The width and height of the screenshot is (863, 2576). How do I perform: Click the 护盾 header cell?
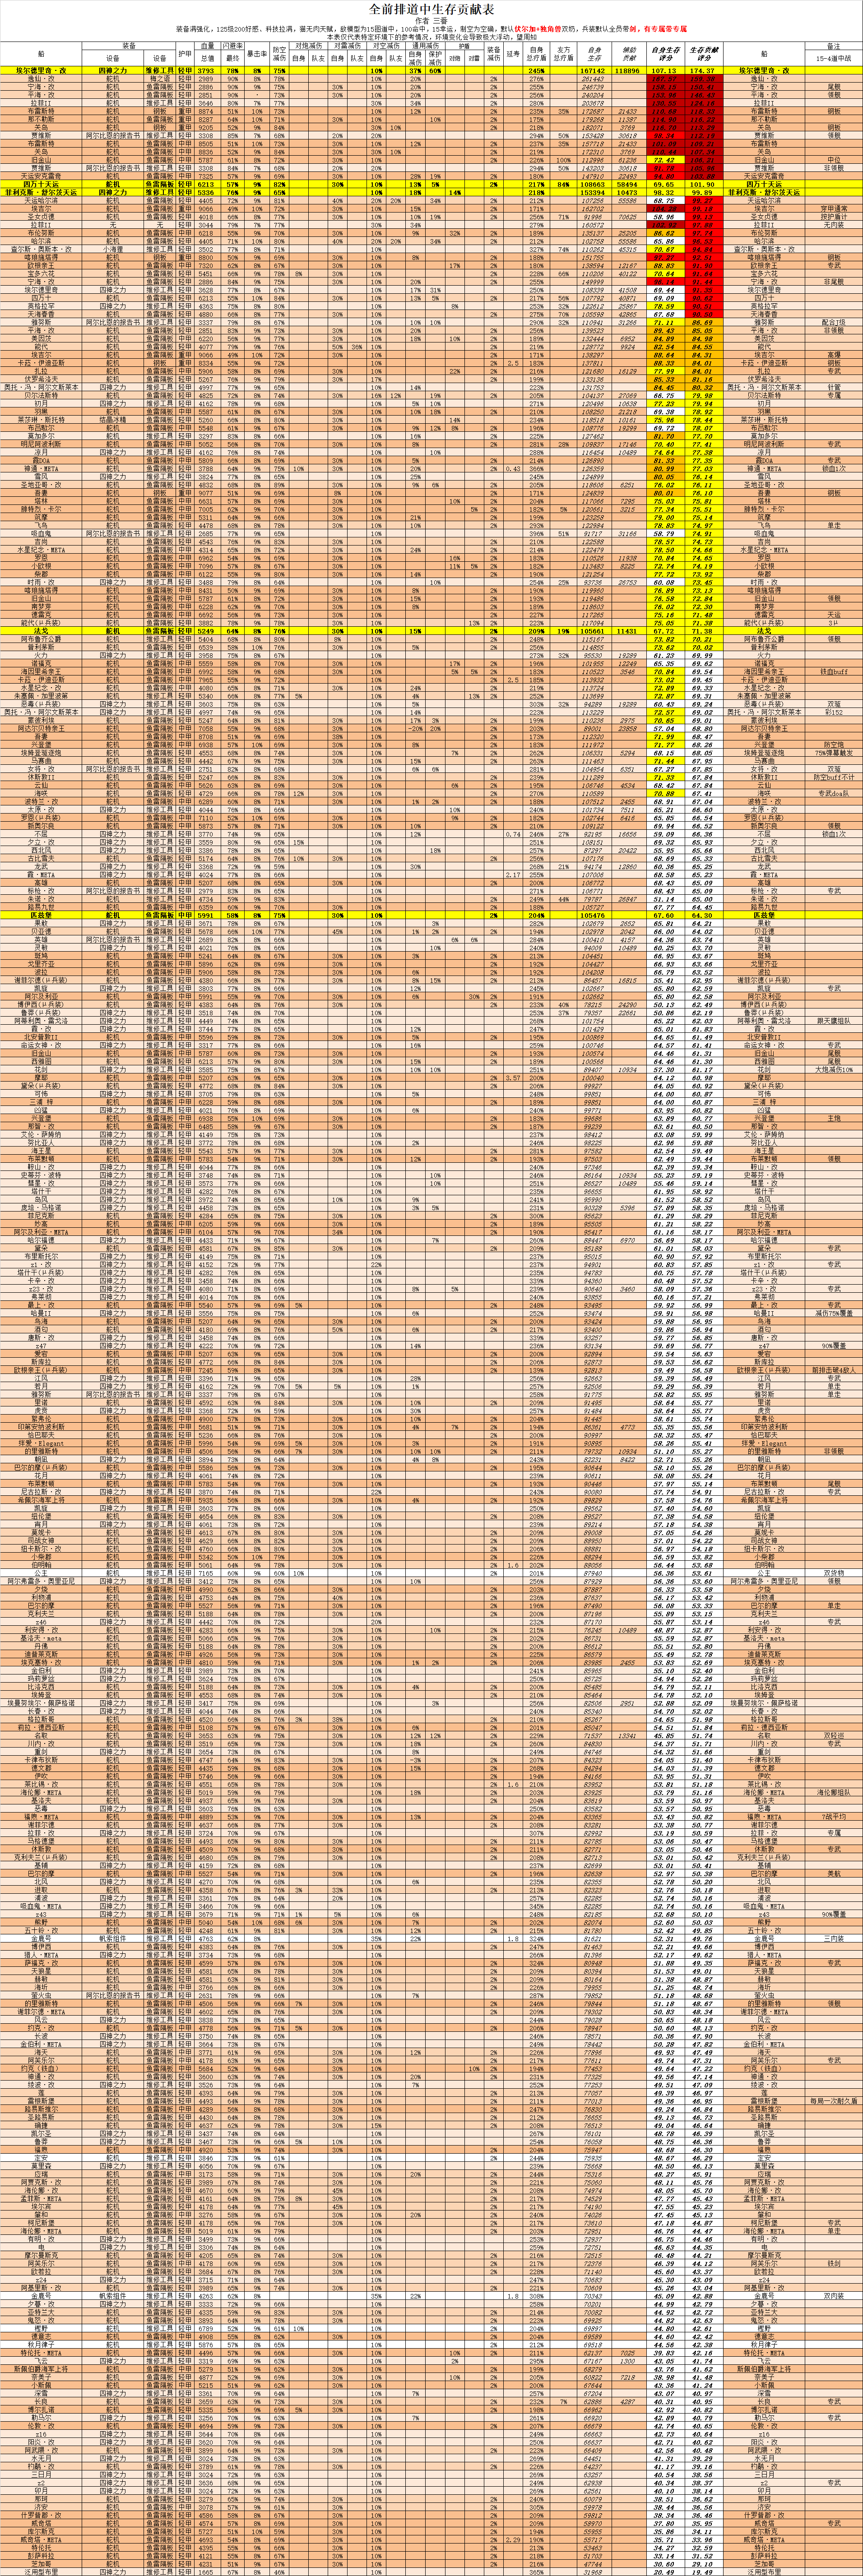pyautogui.click(x=464, y=45)
